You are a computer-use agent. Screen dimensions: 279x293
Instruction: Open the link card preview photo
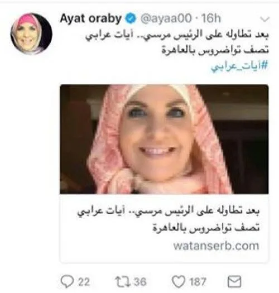point(164,139)
